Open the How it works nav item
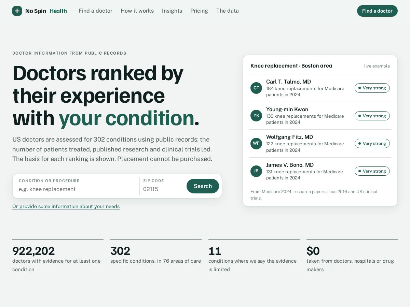This screenshot has width=410, height=307. tap(137, 11)
